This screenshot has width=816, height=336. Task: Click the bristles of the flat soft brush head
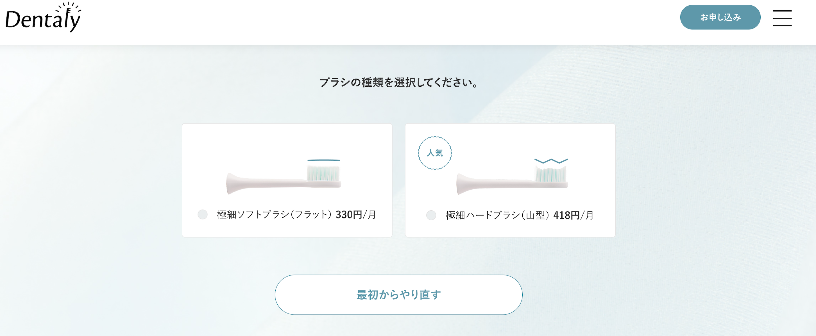tap(323, 174)
